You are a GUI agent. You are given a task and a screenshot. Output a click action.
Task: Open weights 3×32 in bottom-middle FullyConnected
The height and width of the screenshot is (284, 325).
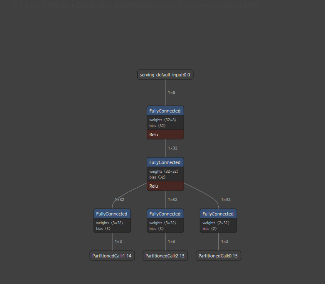click(x=162, y=223)
